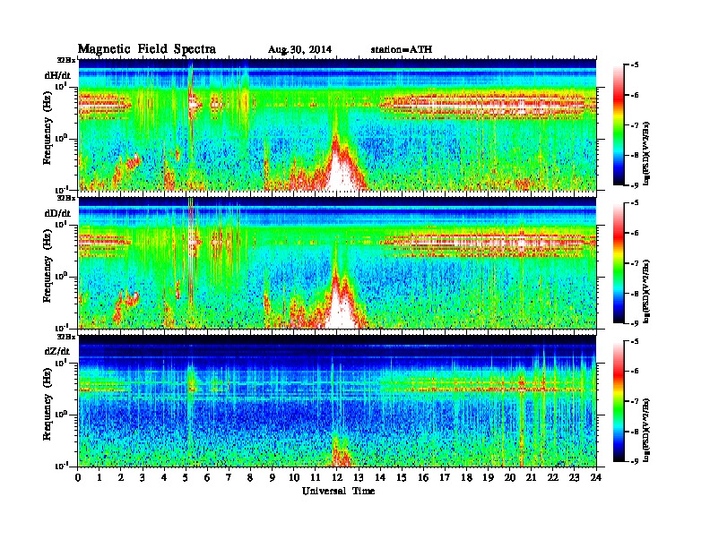
Task: Click hour tick "16" on the time axis
Action: 423,477
